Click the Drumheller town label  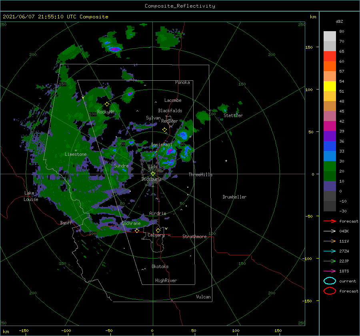coord(234,197)
